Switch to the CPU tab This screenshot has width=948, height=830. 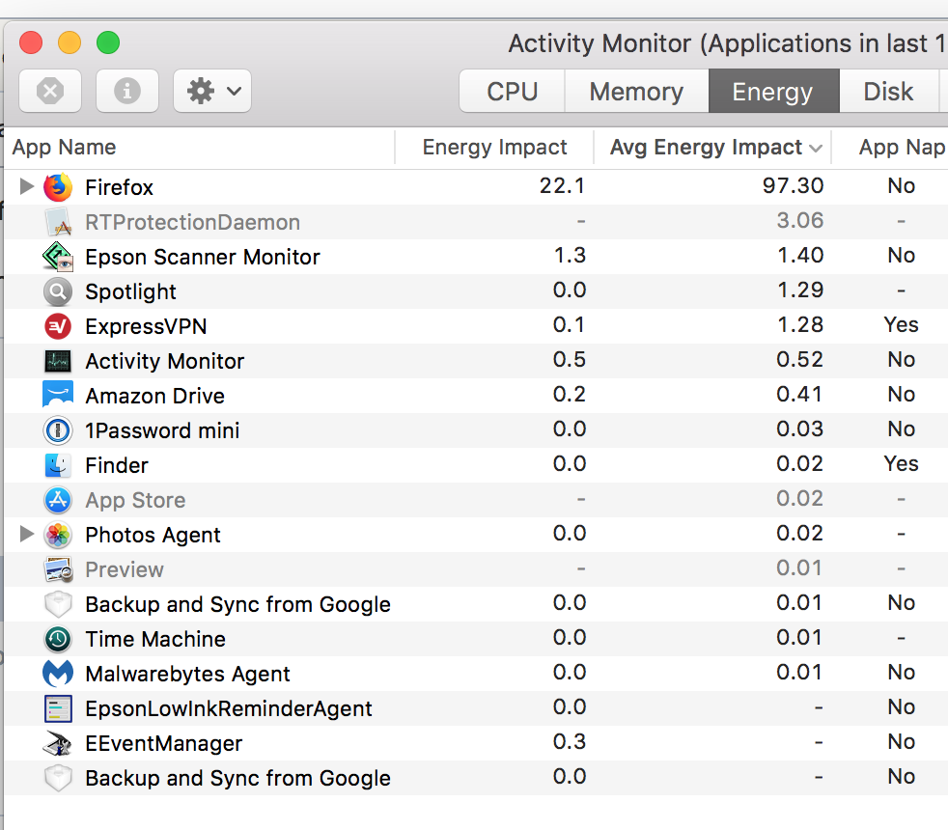tap(512, 92)
